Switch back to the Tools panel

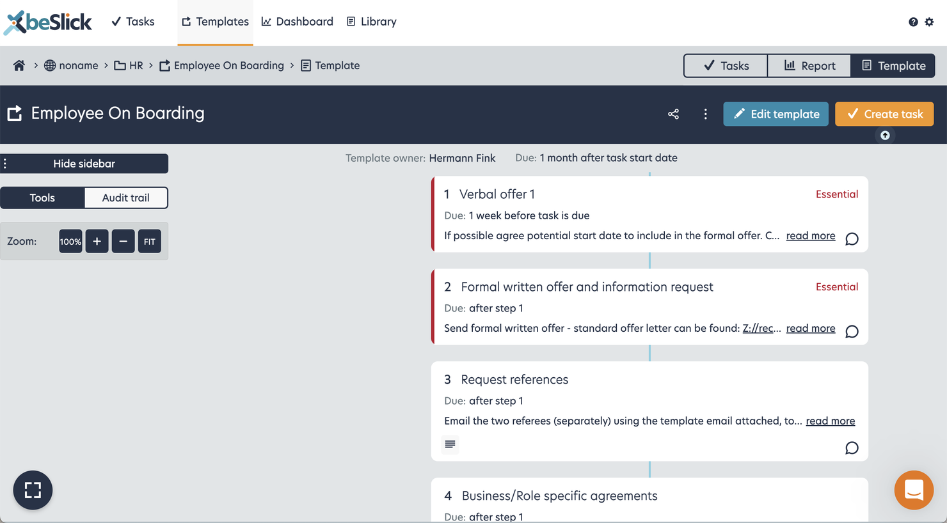click(x=42, y=198)
